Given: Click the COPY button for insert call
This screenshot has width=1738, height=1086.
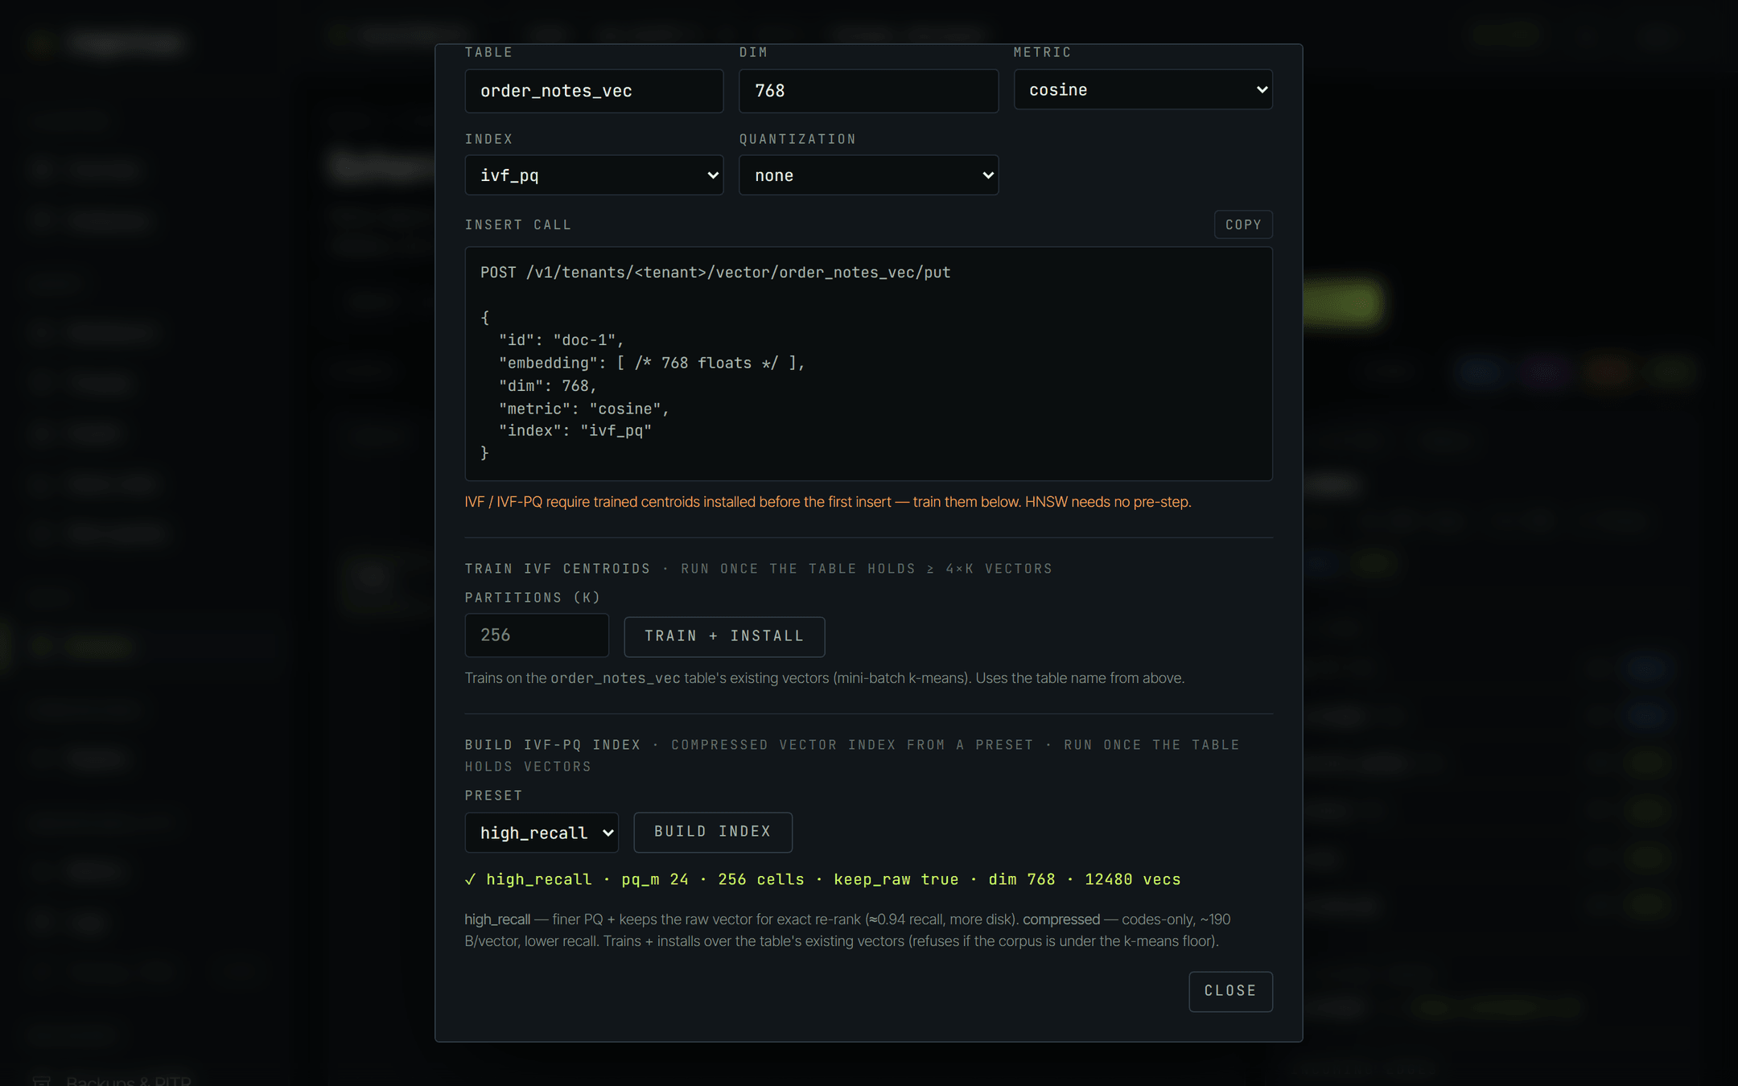Looking at the screenshot, I should pyautogui.click(x=1243, y=224).
